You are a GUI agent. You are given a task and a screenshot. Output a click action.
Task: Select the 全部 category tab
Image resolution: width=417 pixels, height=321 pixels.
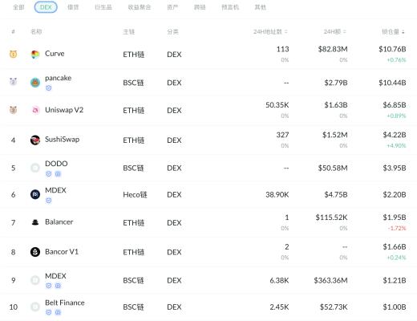[x=18, y=7]
